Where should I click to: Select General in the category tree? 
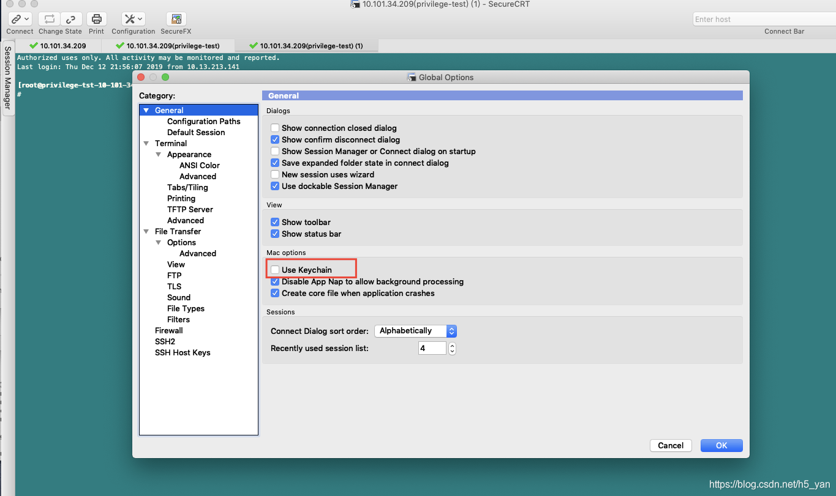tap(169, 110)
